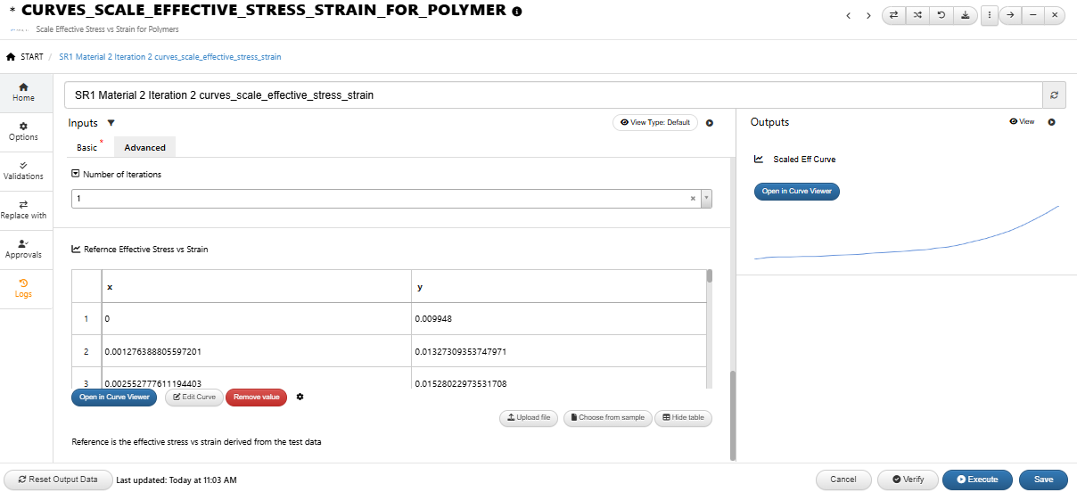Click the shuffle arrows icon in top toolbar
The height and width of the screenshot is (492, 1077).
(x=917, y=15)
